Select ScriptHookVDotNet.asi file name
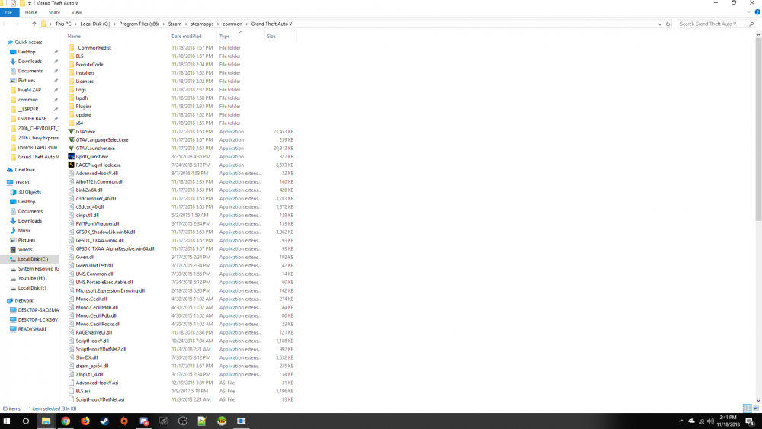 [100, 399]
